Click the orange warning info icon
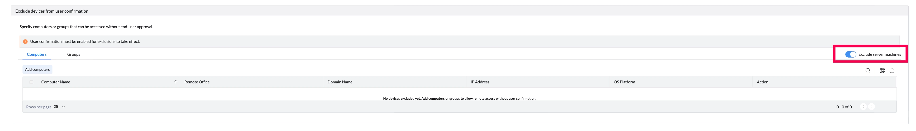Viewport: 916px width, 131px height. click(x=25, y=42)
